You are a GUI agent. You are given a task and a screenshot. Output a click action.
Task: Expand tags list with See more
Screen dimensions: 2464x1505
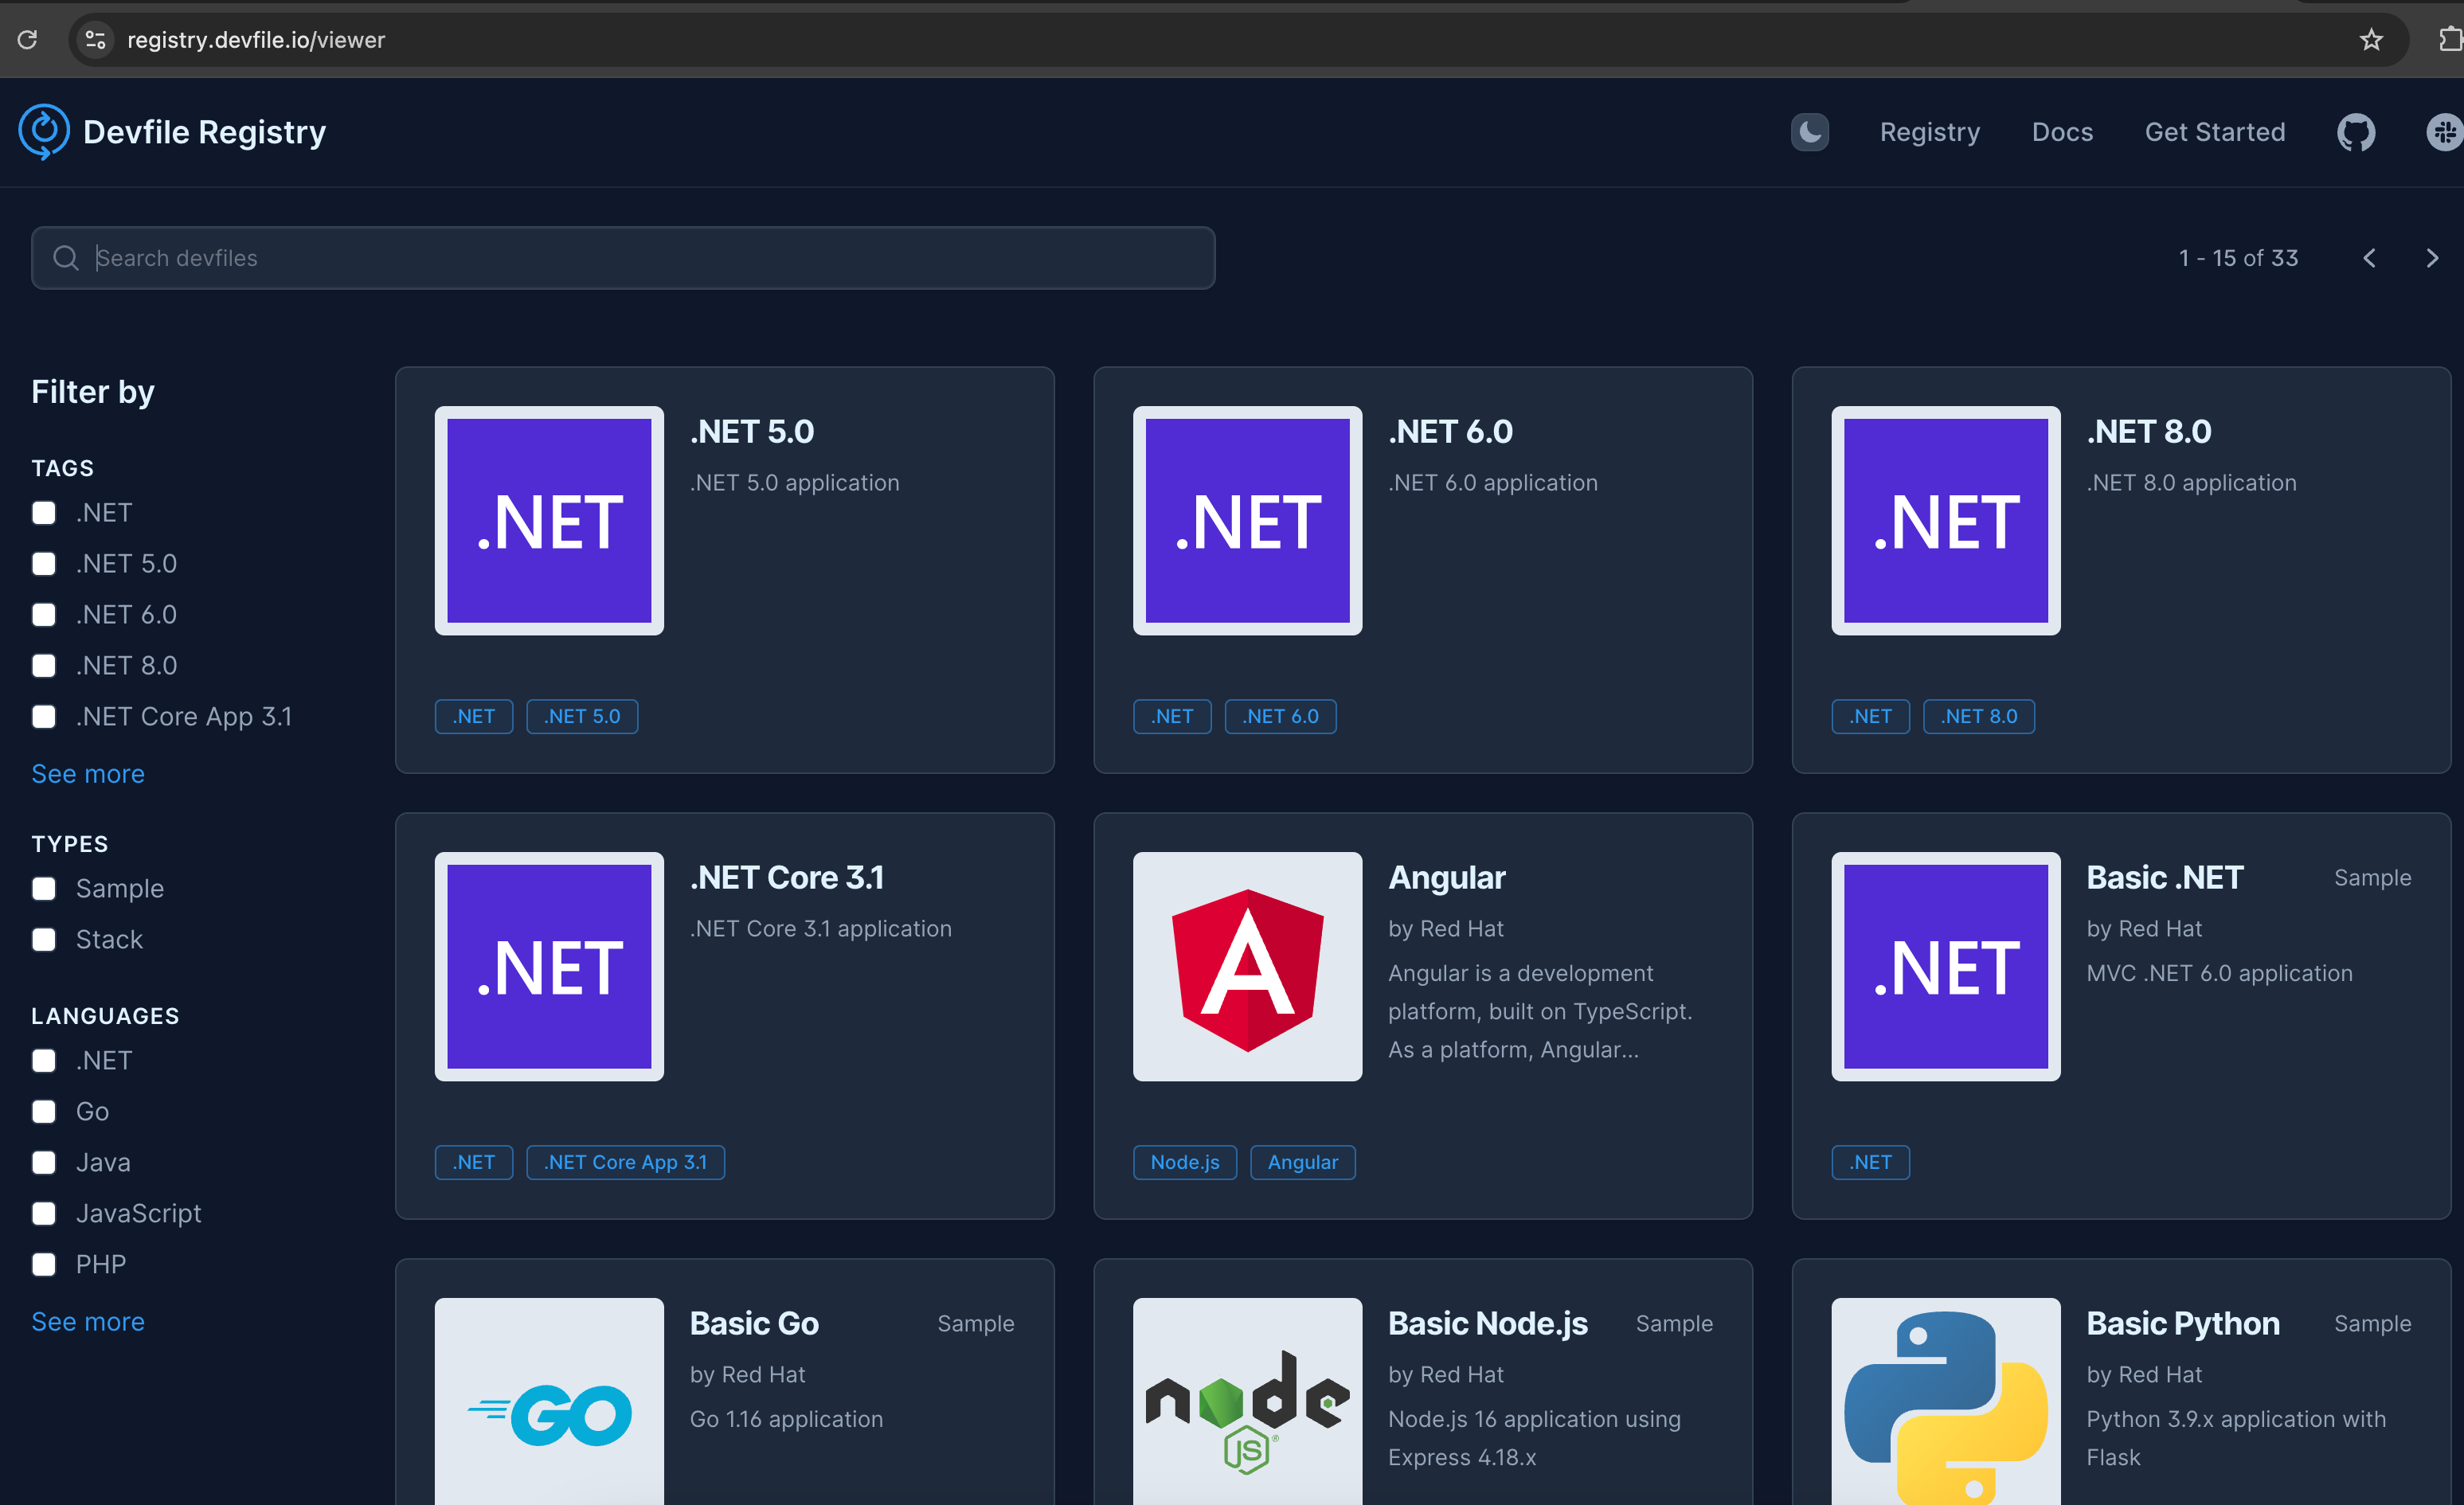pos(88,774)
